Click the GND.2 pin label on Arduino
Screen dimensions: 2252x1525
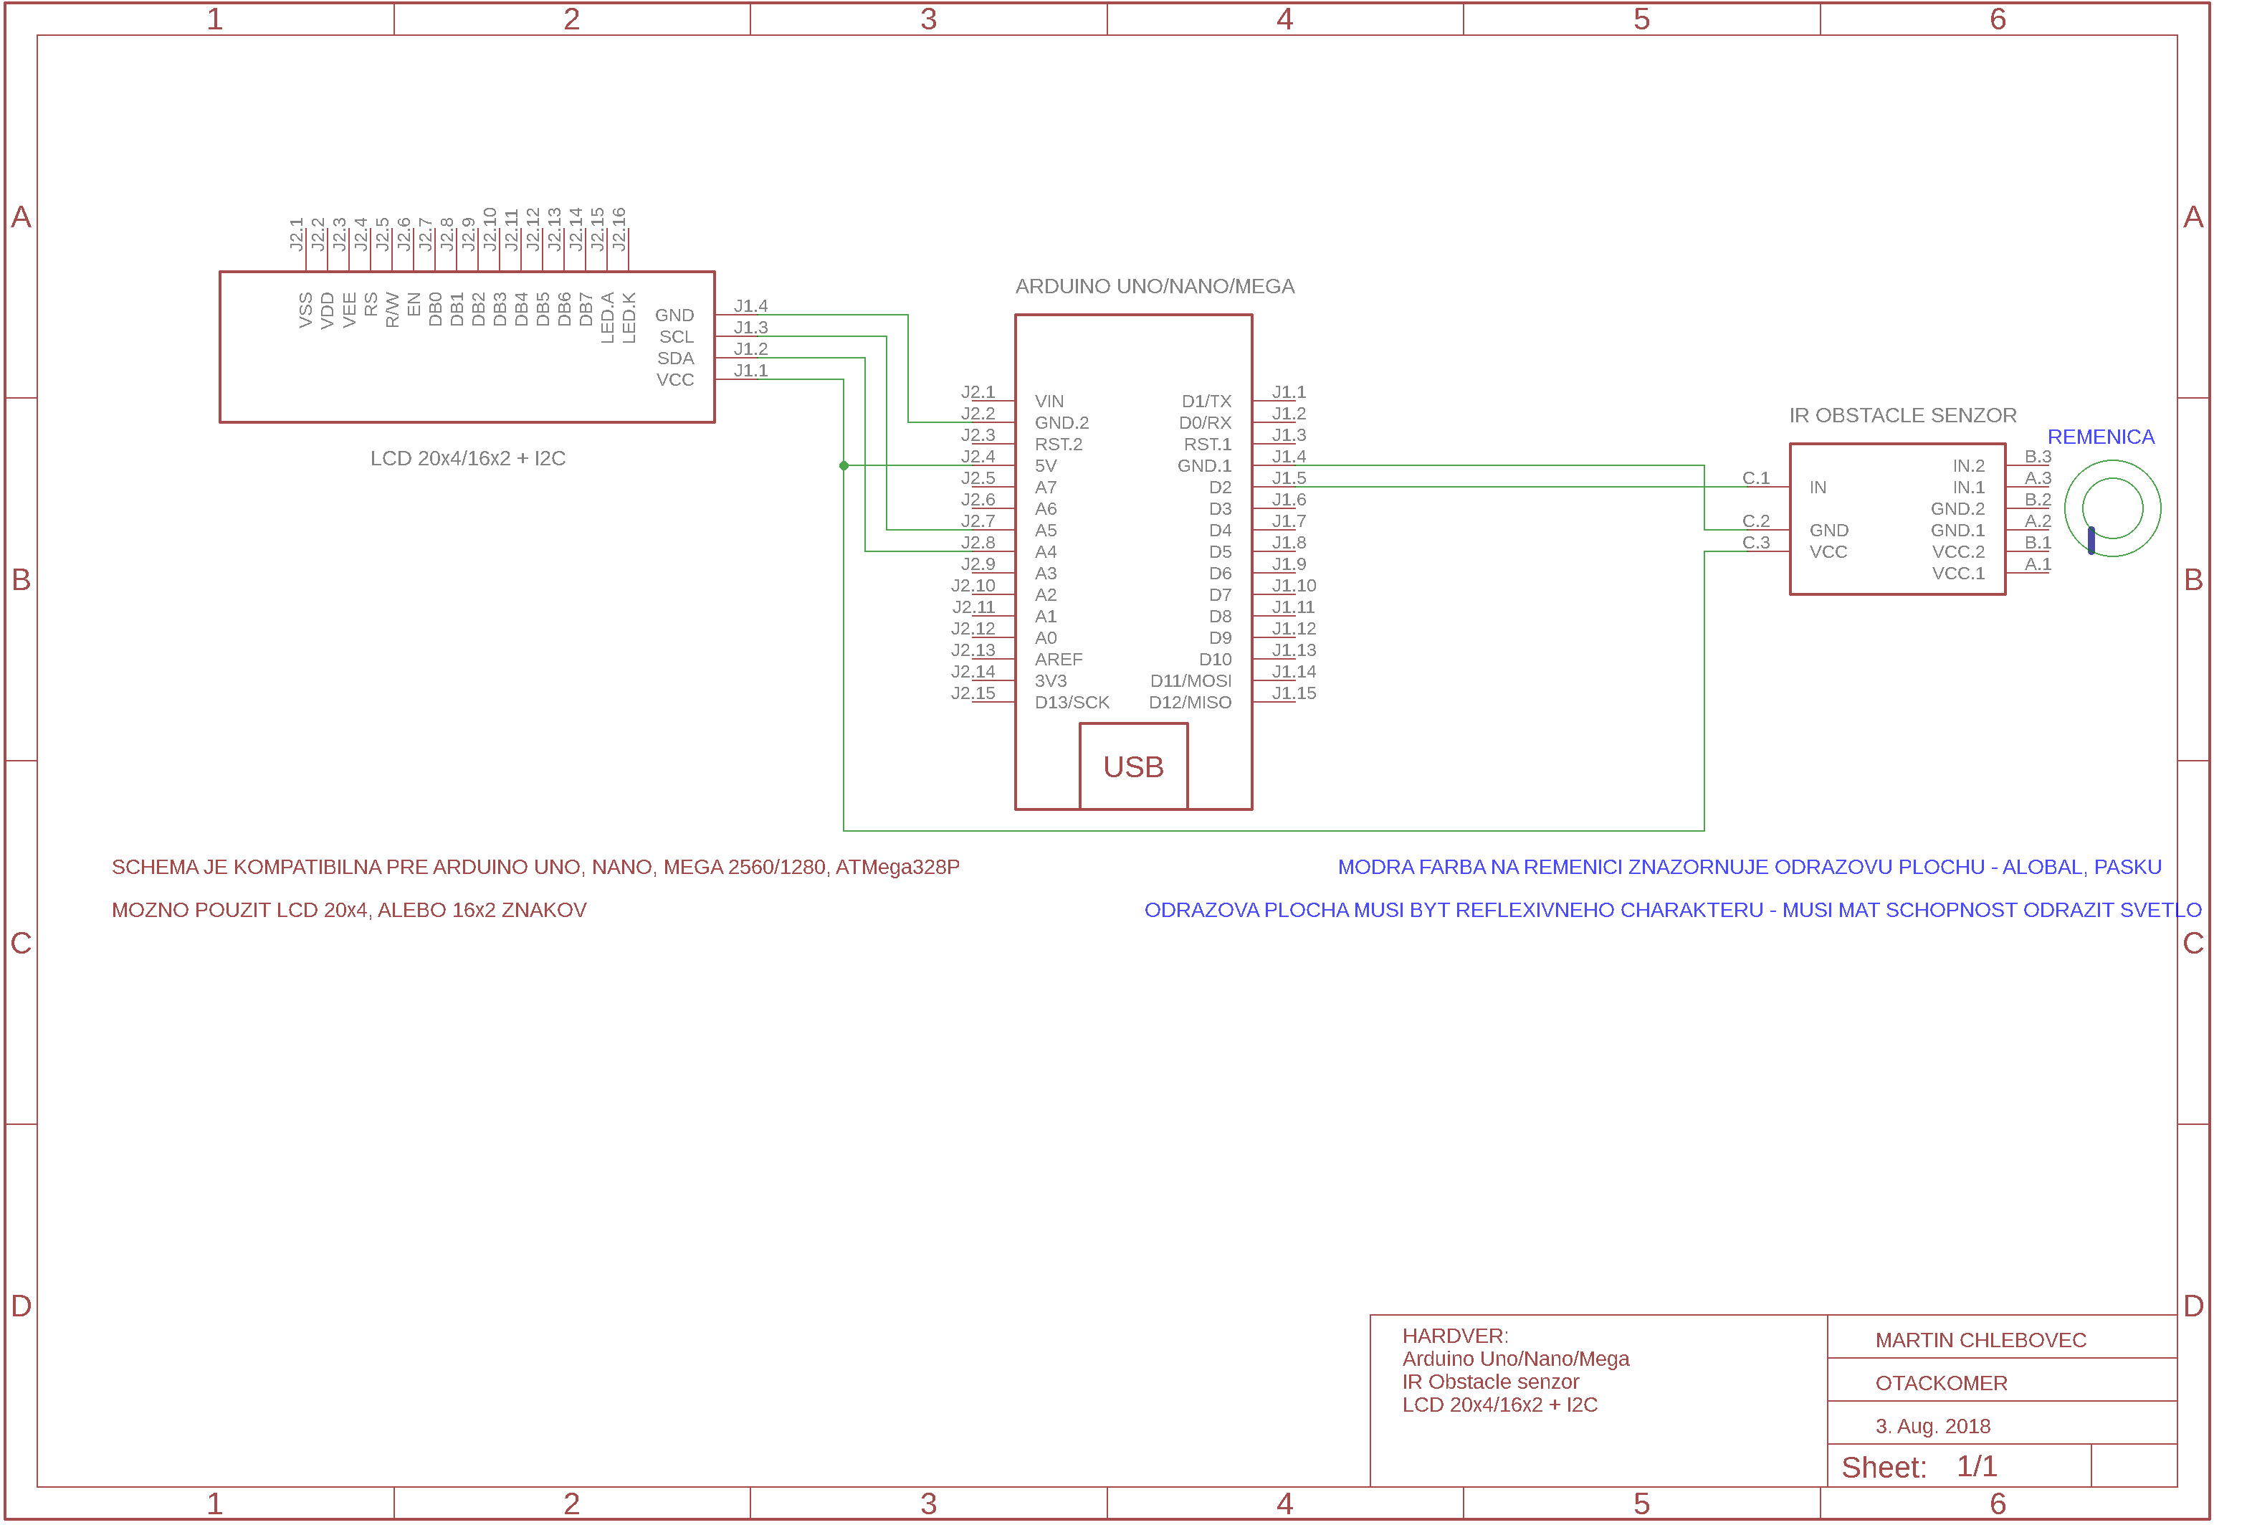(x=1061, y=422)
